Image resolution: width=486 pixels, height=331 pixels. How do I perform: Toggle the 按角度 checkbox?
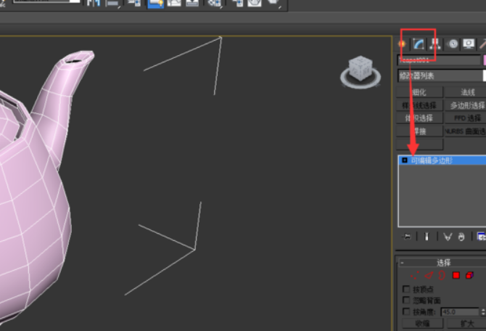click(406, 311)
